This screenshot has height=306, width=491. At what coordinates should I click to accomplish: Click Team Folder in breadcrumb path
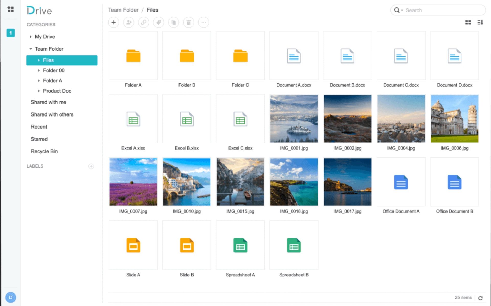(x=123, y=10)
